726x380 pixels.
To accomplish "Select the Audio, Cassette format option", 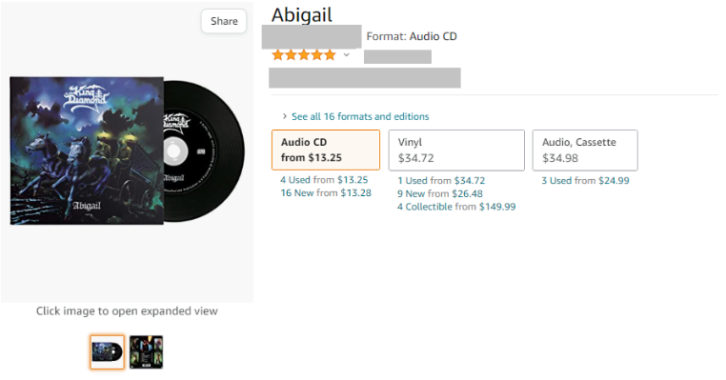I will [585, 150].
